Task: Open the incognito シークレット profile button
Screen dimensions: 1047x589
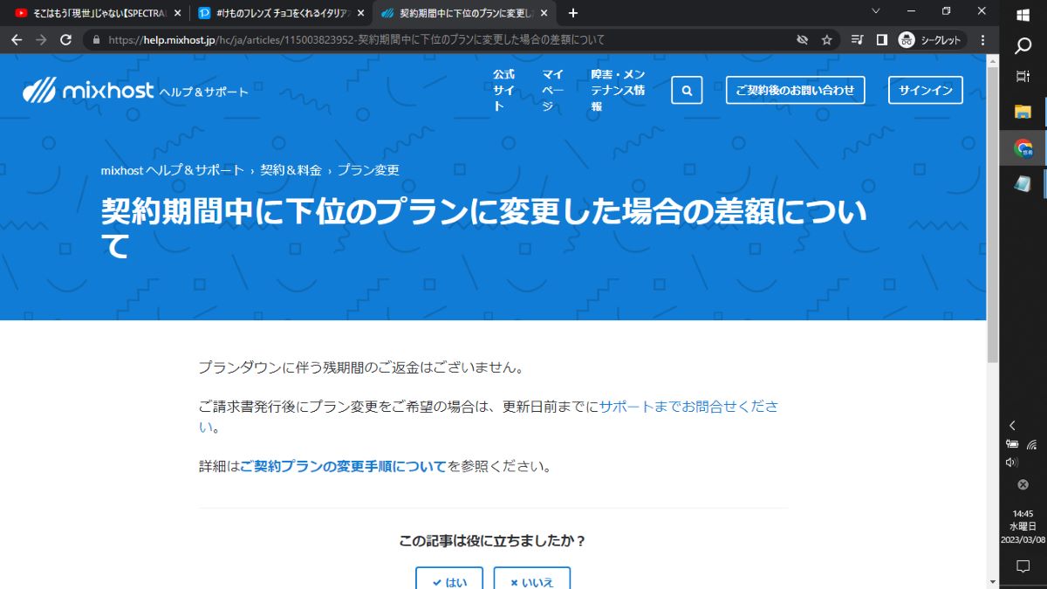Action: (x=930, y=40)
